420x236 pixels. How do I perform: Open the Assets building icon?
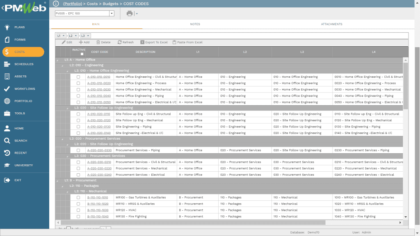[7, 77]
